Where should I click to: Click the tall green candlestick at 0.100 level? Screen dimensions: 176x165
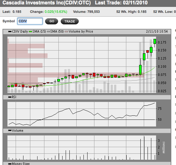click(140, 70)
